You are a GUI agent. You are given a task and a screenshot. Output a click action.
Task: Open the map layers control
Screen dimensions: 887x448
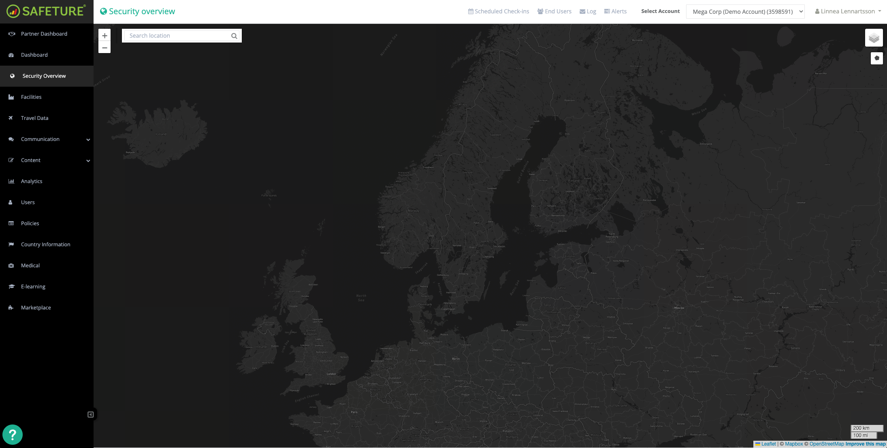coord(874,37)
